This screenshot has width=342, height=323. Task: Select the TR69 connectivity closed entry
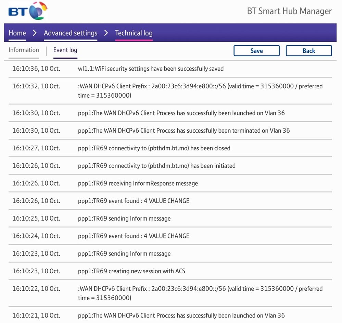point(154,148)
